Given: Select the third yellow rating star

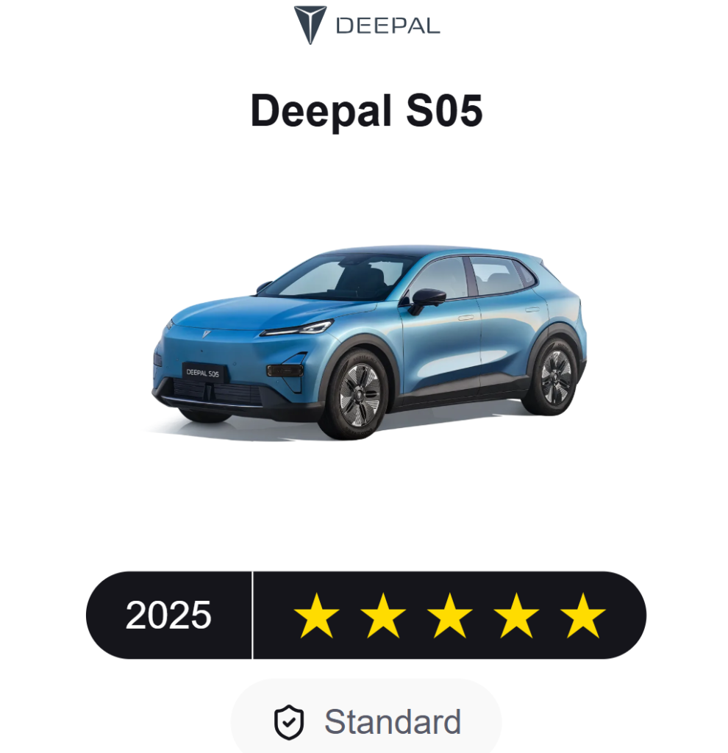Looking at the screenshot, I should (449, 615).
